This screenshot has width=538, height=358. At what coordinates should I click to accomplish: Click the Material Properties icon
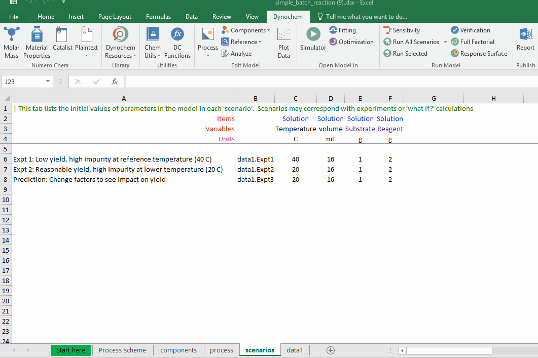tap(37, 42)
